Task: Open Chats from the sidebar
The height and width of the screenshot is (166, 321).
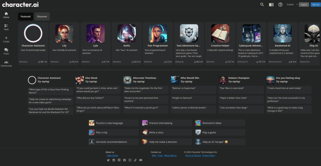Action: [6, 51]
